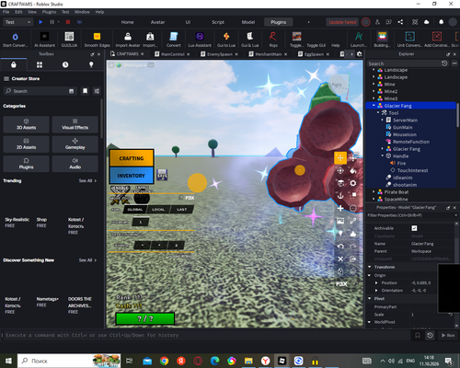Open the Toolbox creations lightbulb tab
Viewport: 460px width, 368px height.
point(91,64)
